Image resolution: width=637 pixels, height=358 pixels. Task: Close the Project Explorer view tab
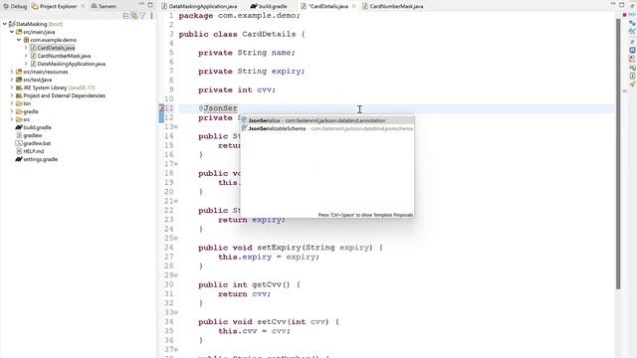(83, 6)
